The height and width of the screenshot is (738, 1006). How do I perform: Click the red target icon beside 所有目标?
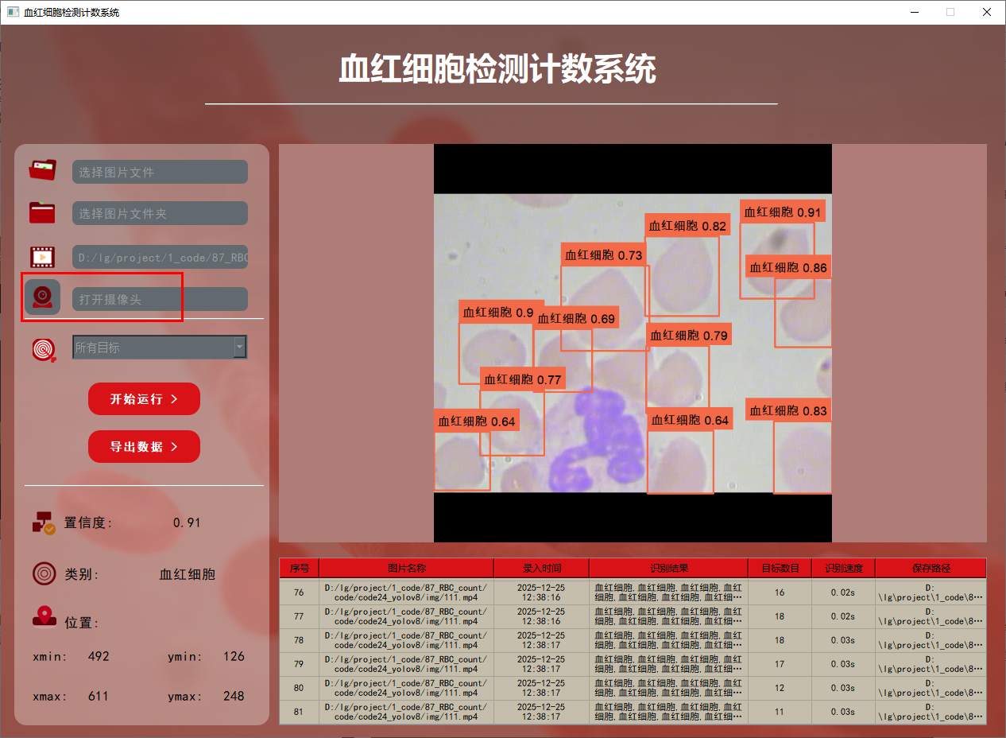[x=44, y=348]
